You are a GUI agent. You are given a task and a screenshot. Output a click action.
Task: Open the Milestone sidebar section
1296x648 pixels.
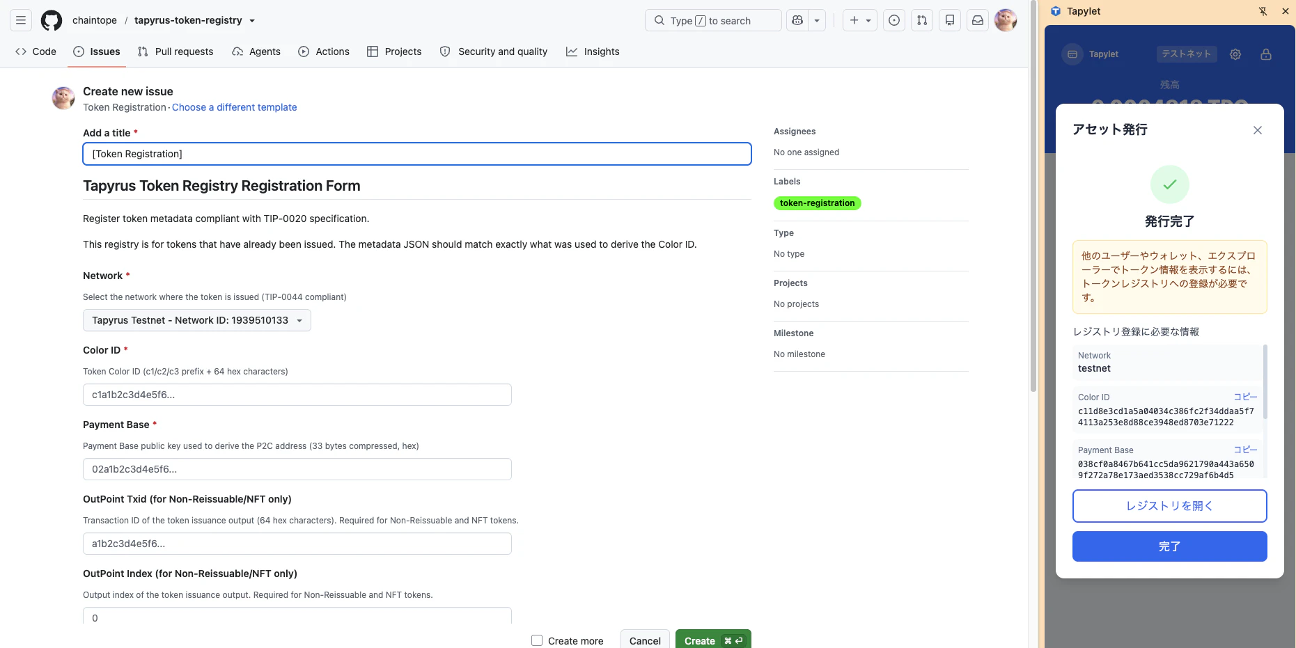click(x=793, y=333)
